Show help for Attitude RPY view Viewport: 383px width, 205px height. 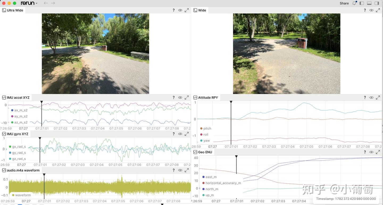(x=365, y=97)
